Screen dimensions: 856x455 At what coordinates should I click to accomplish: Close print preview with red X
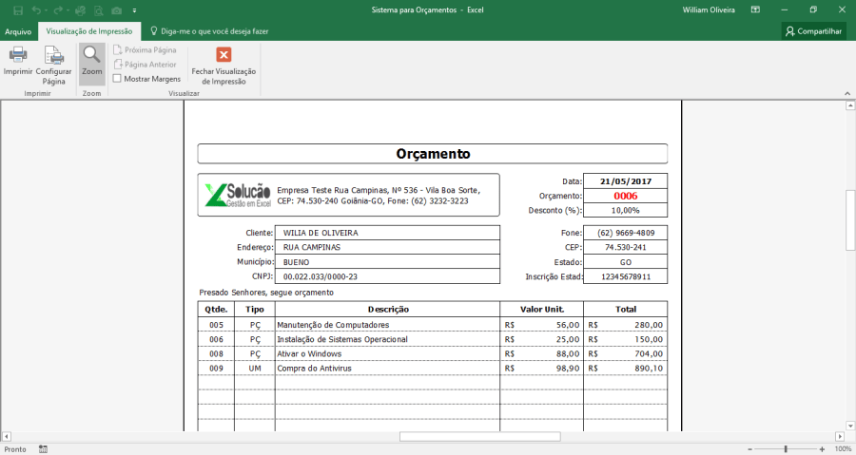coord(224,54)
